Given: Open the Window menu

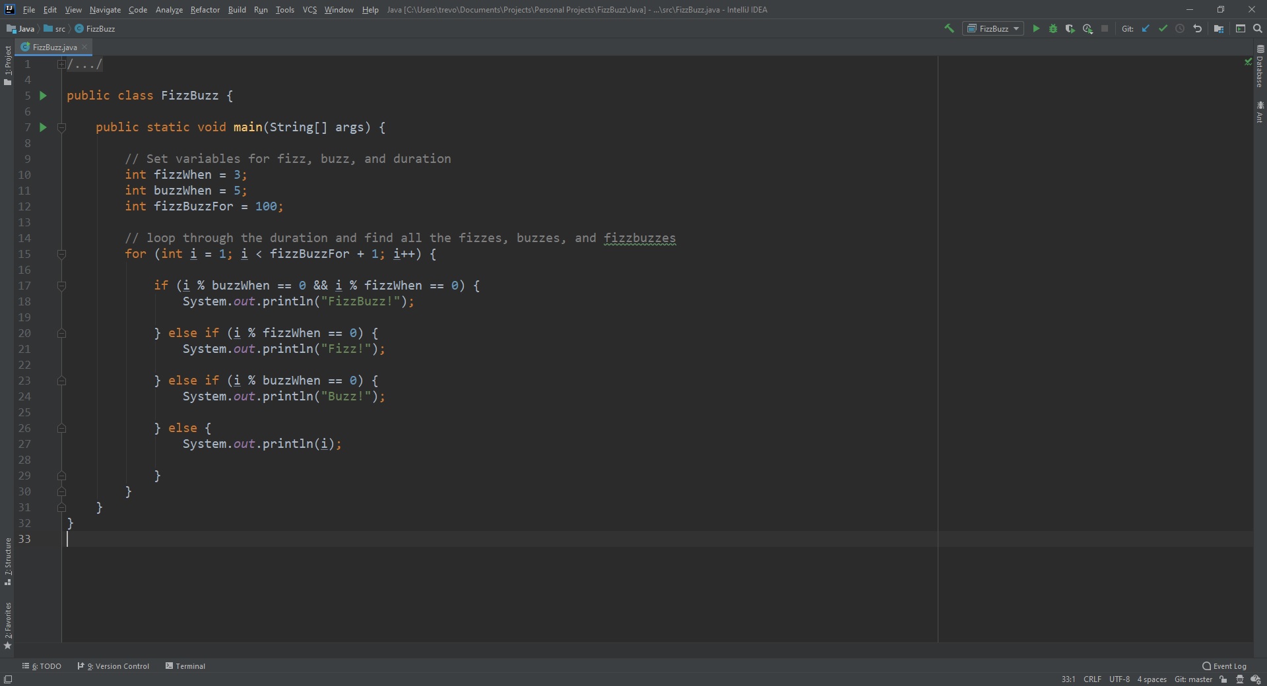Looking at the screenshot, I should point(339,10).
